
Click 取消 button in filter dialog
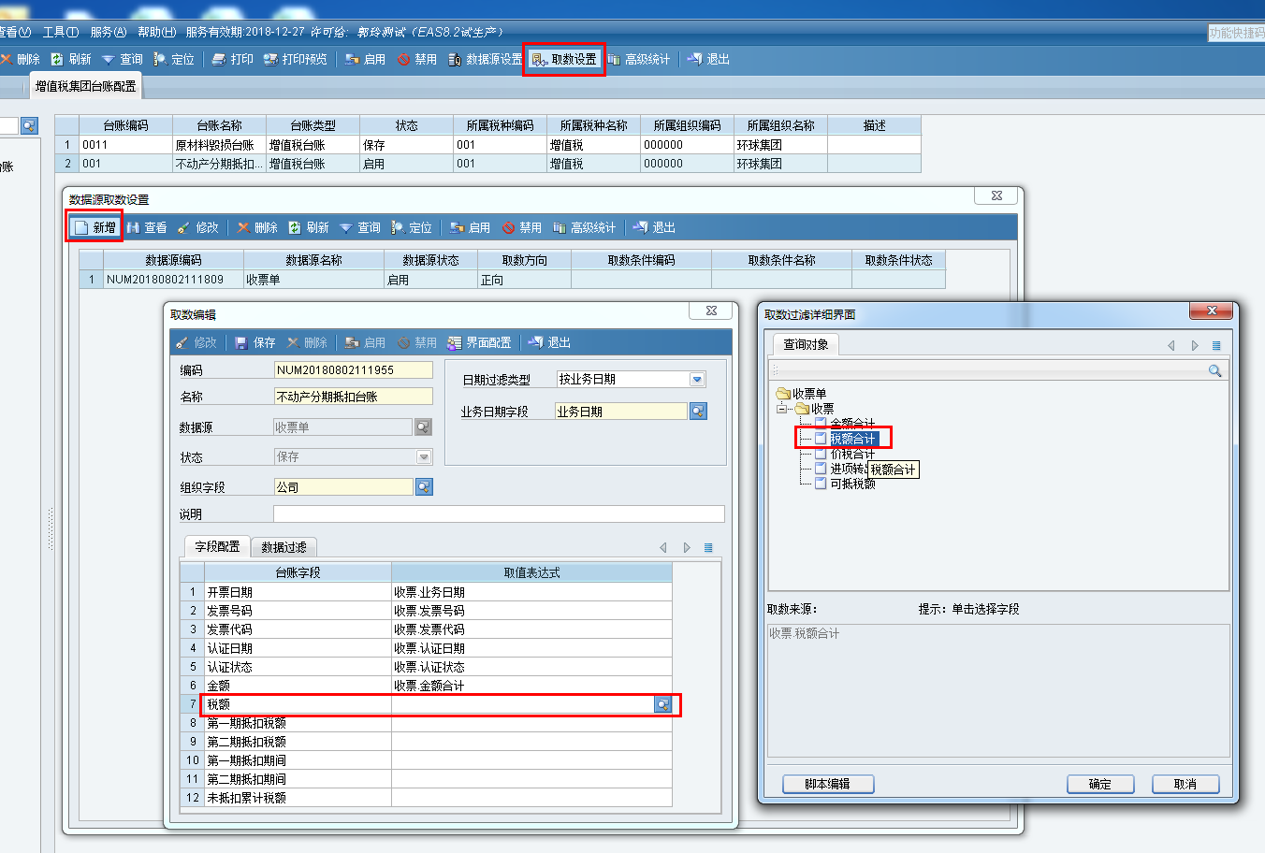(x=1185, y=784)
